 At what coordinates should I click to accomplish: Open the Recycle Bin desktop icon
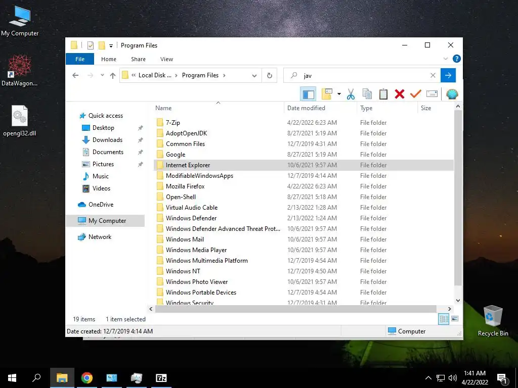[x=493, y=320]
